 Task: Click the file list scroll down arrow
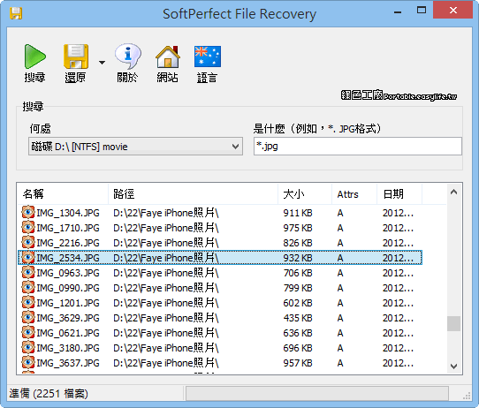pos(454,366)
